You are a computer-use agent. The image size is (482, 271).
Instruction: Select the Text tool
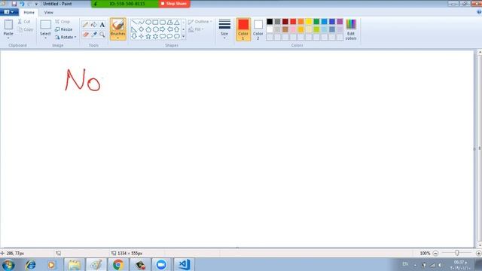click(102, 25)
